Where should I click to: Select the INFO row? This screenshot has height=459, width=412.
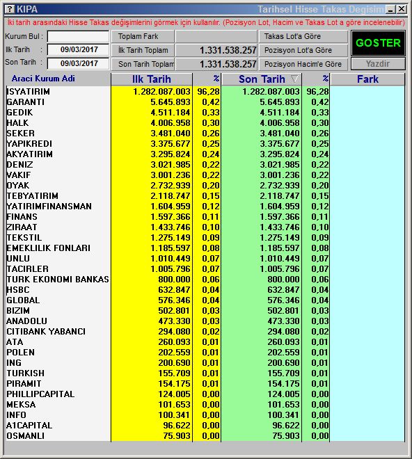pyautogui.click(x=205, y=415)
